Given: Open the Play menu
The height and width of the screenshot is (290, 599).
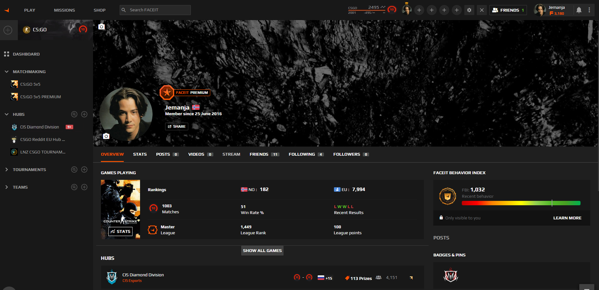Looking at the screenshot, I should click(x=29, y=10).
